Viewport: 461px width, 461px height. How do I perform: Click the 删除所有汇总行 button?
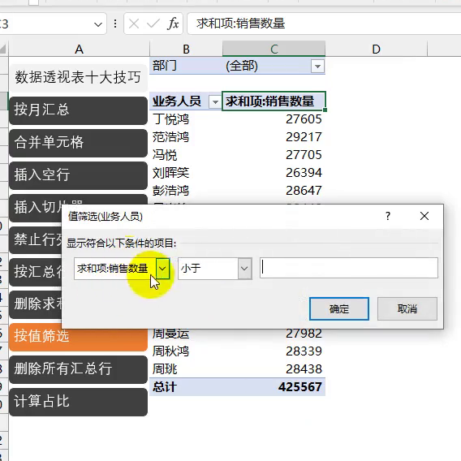tap(78, 369)
